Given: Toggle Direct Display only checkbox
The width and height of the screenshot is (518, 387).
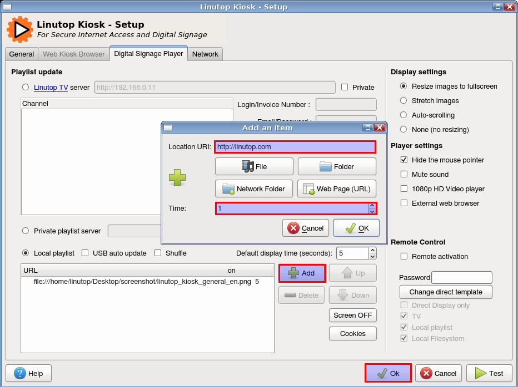Looking at the screenshot, I should coord(404,305).
